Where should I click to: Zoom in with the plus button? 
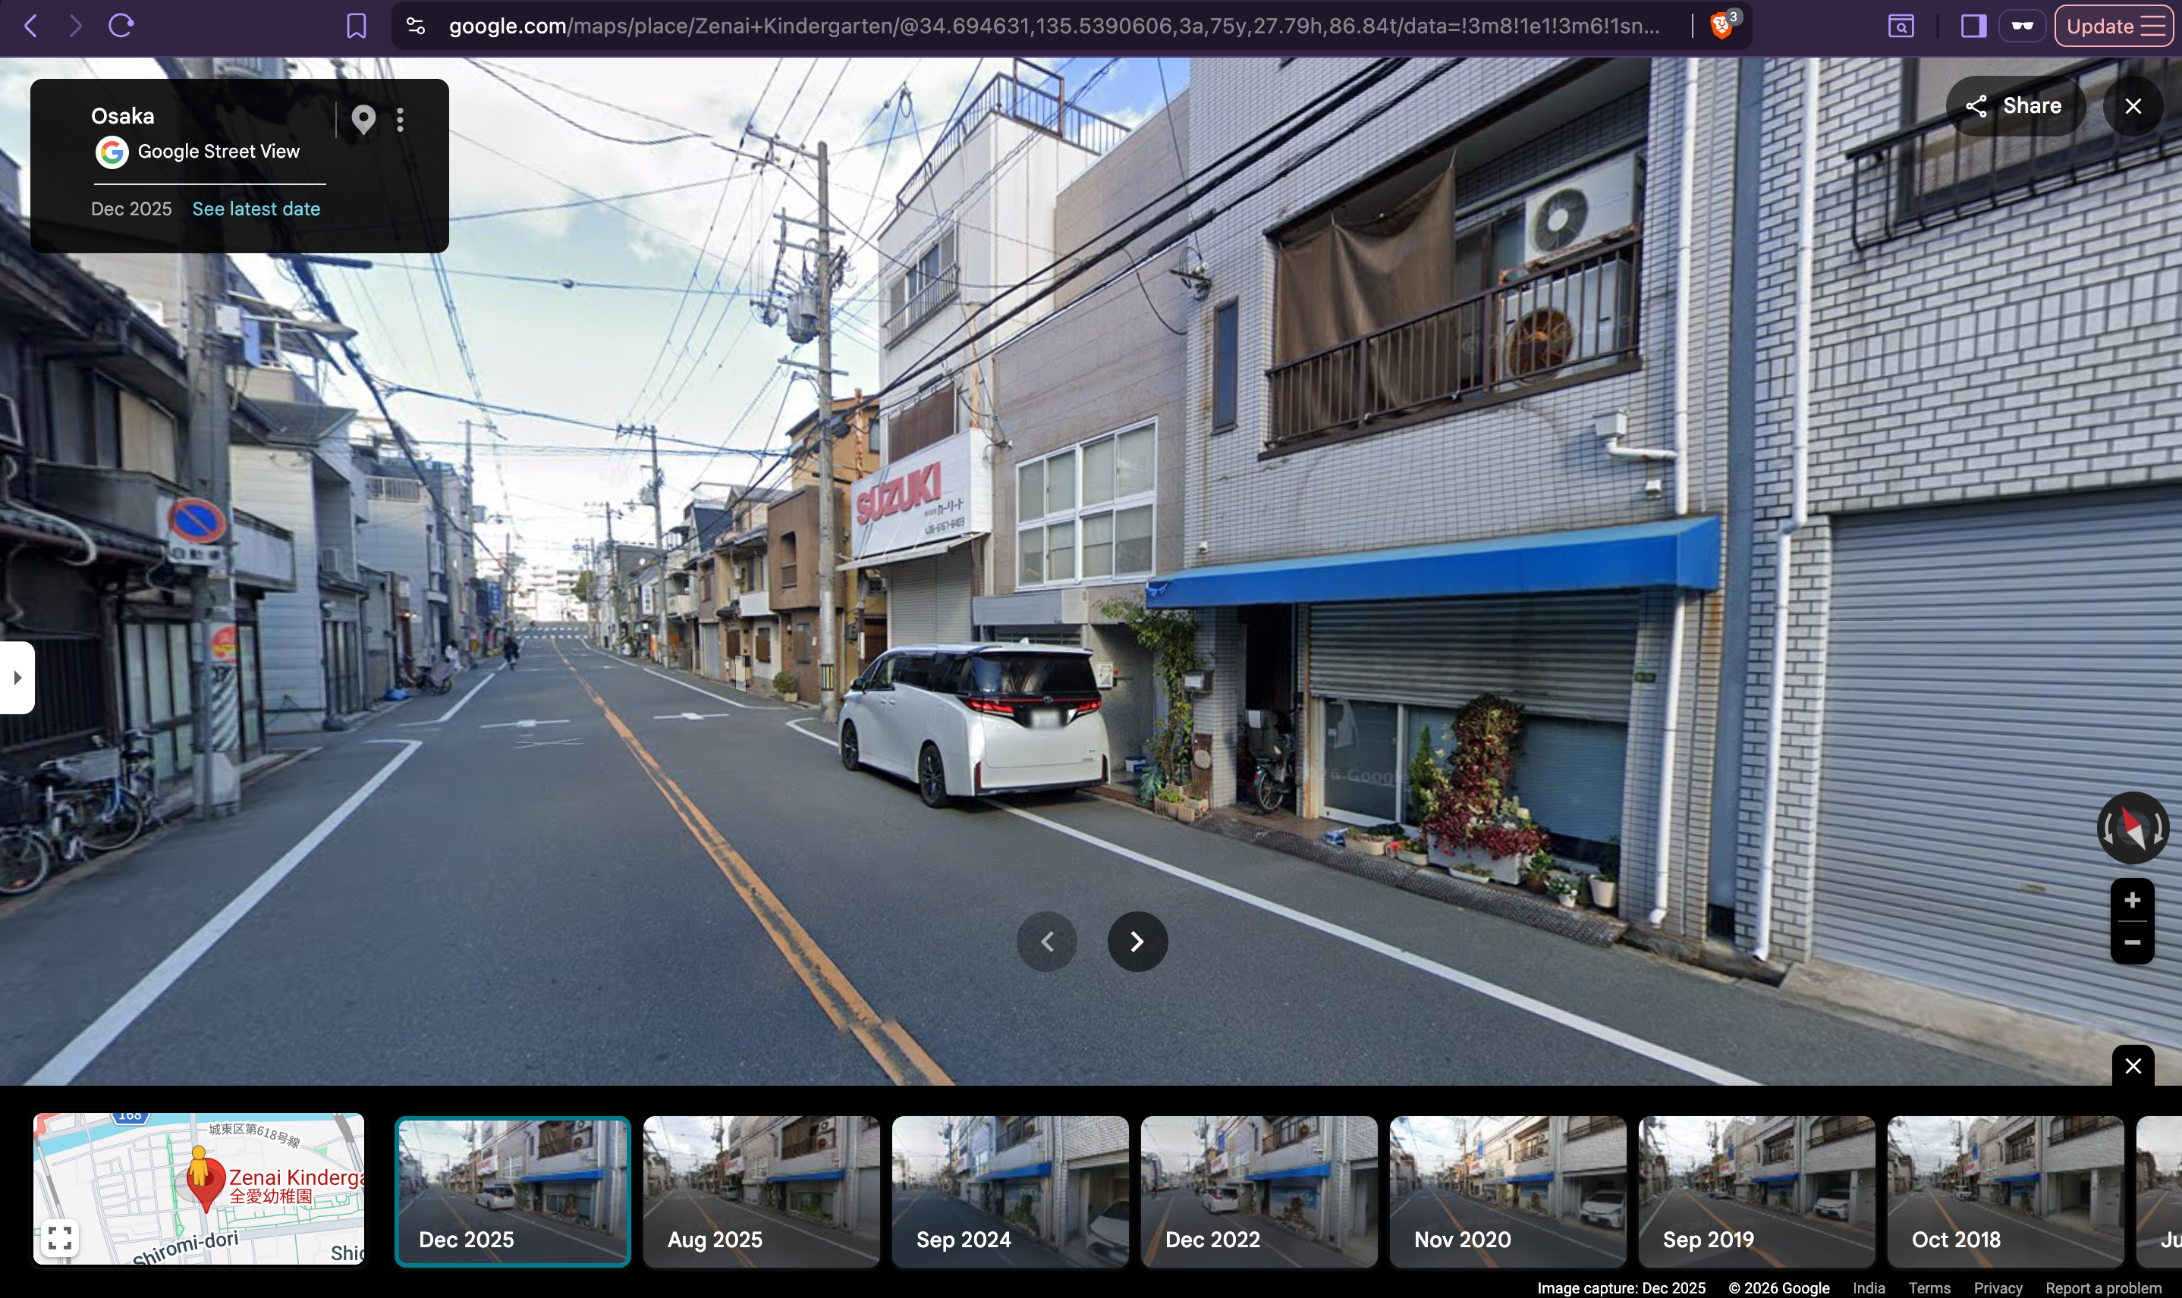pos(2132,900)
